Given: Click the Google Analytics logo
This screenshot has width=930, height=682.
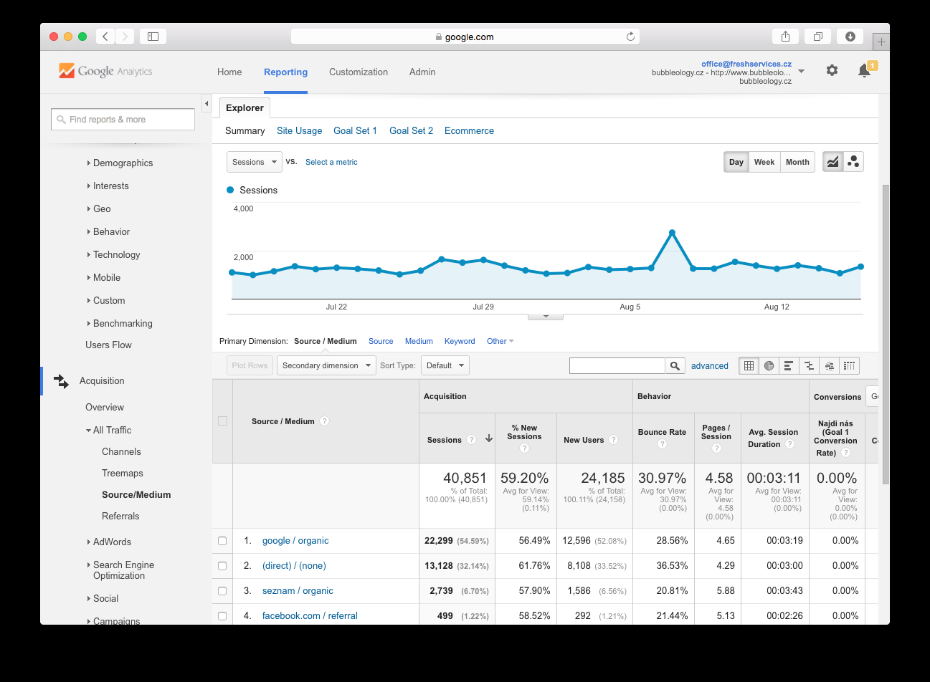Looking at the screenshot, I should click(x=105, y=71).
